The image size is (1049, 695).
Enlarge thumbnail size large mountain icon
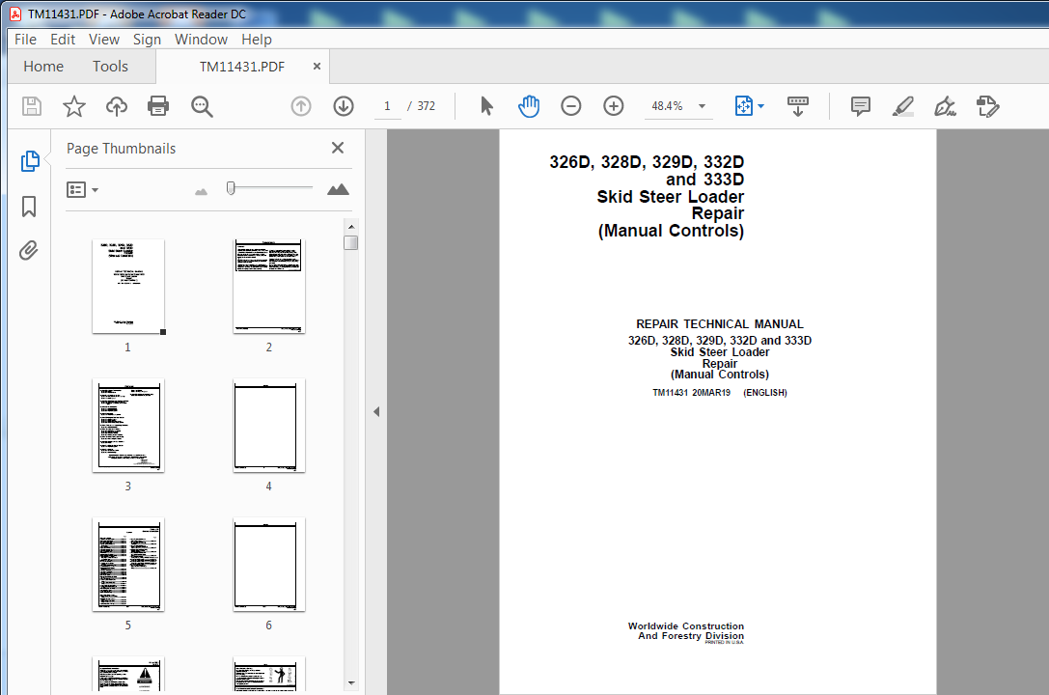(338, 189)
